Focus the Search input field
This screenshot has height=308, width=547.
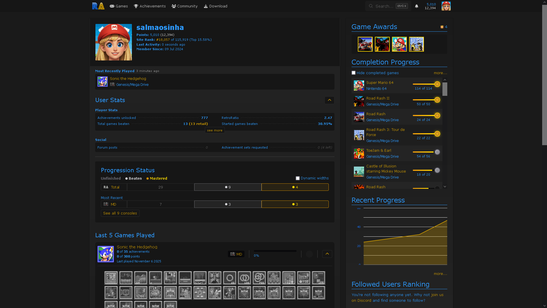(384, 6)
